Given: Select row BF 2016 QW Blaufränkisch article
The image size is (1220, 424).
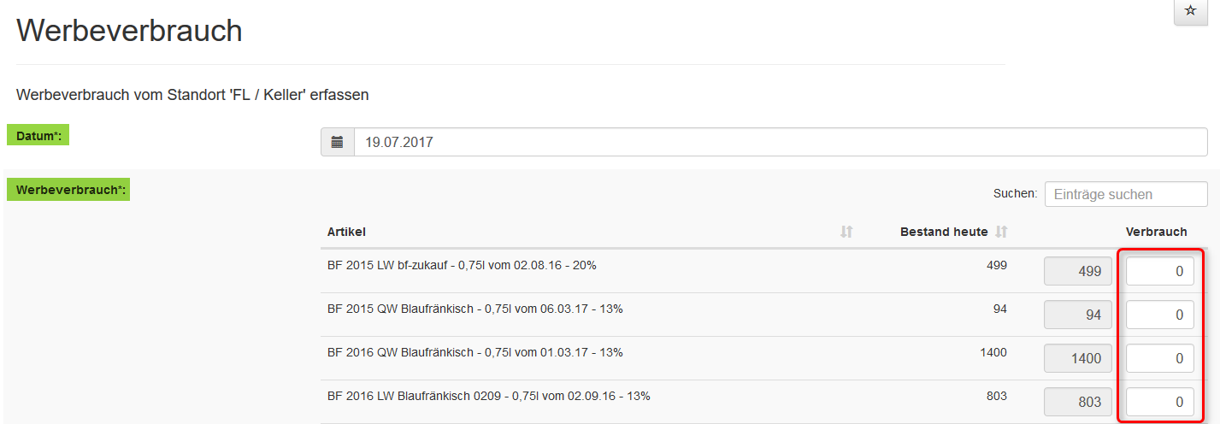Looking at the screenshot, I should 474,352.
